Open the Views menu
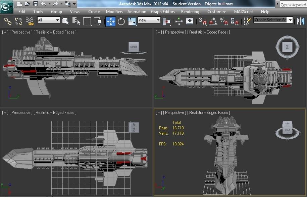This screenshot has height=201, width=307. (x=75, y=11)
